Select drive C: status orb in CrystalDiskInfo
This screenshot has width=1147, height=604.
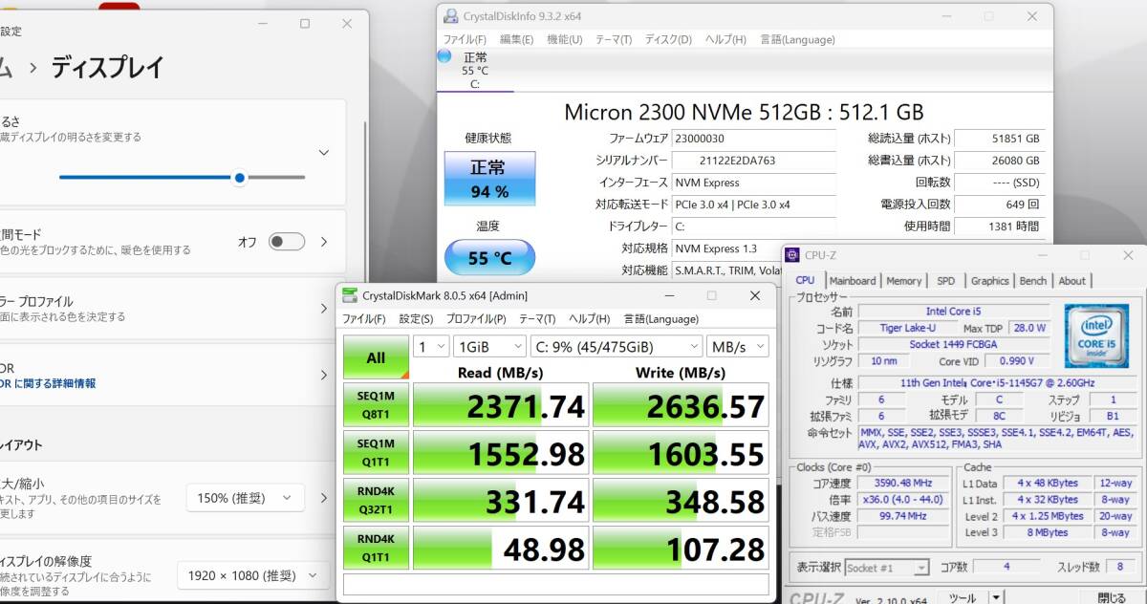[444, 56]
